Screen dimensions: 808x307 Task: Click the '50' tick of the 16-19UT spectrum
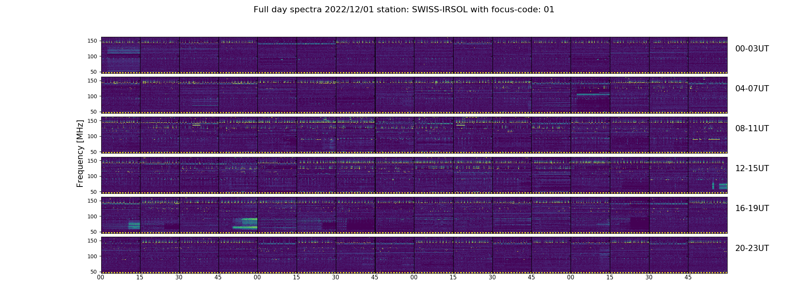[94, 232]
